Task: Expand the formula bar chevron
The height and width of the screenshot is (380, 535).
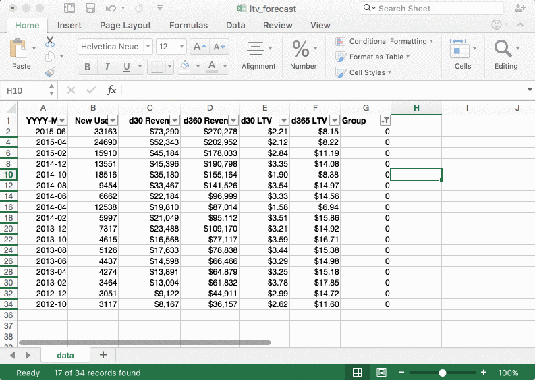Action: [530, 90]
